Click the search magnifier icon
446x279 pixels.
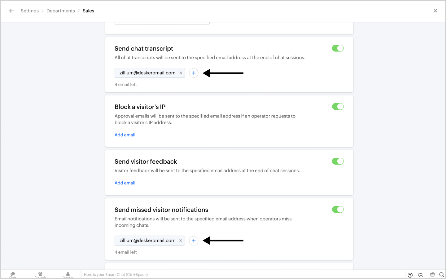point(442,275)
